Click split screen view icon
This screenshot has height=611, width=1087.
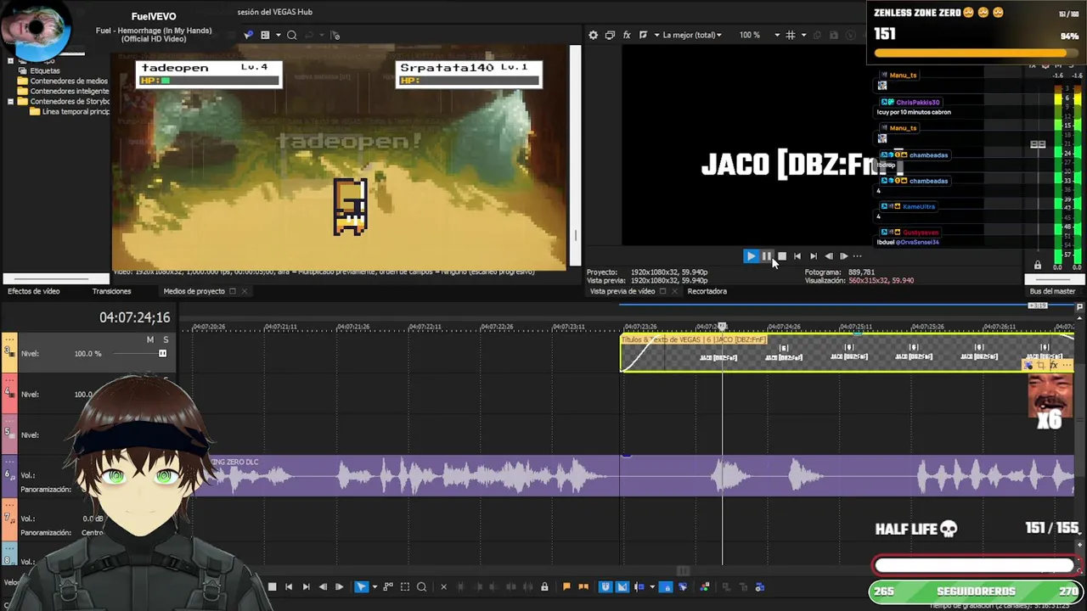(643, 35)
